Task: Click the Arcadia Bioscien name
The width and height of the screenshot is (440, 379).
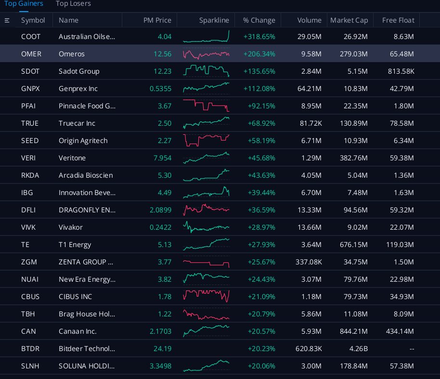Action: tap(86, 175)
